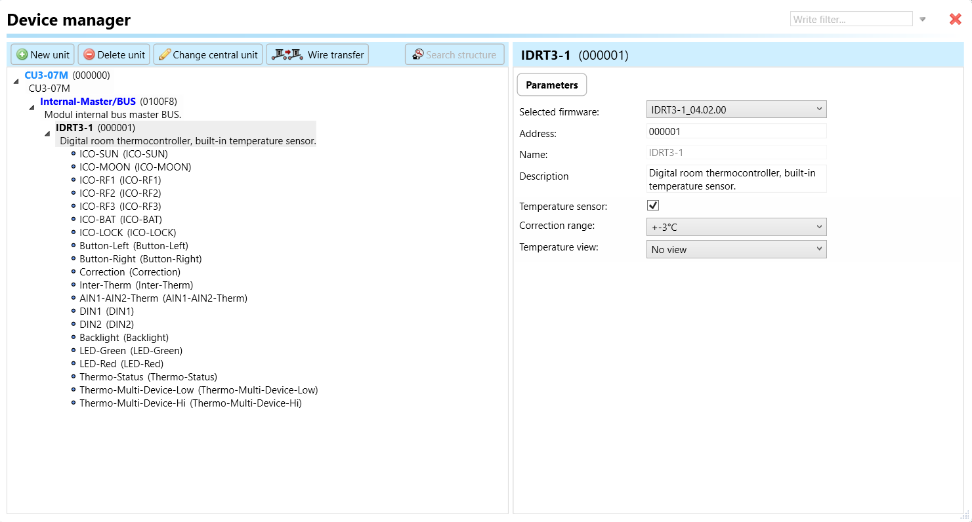The width and height of the screenshot is (972, 522).
Task: Click in the Write filter field
Action: tap(851, 20)
